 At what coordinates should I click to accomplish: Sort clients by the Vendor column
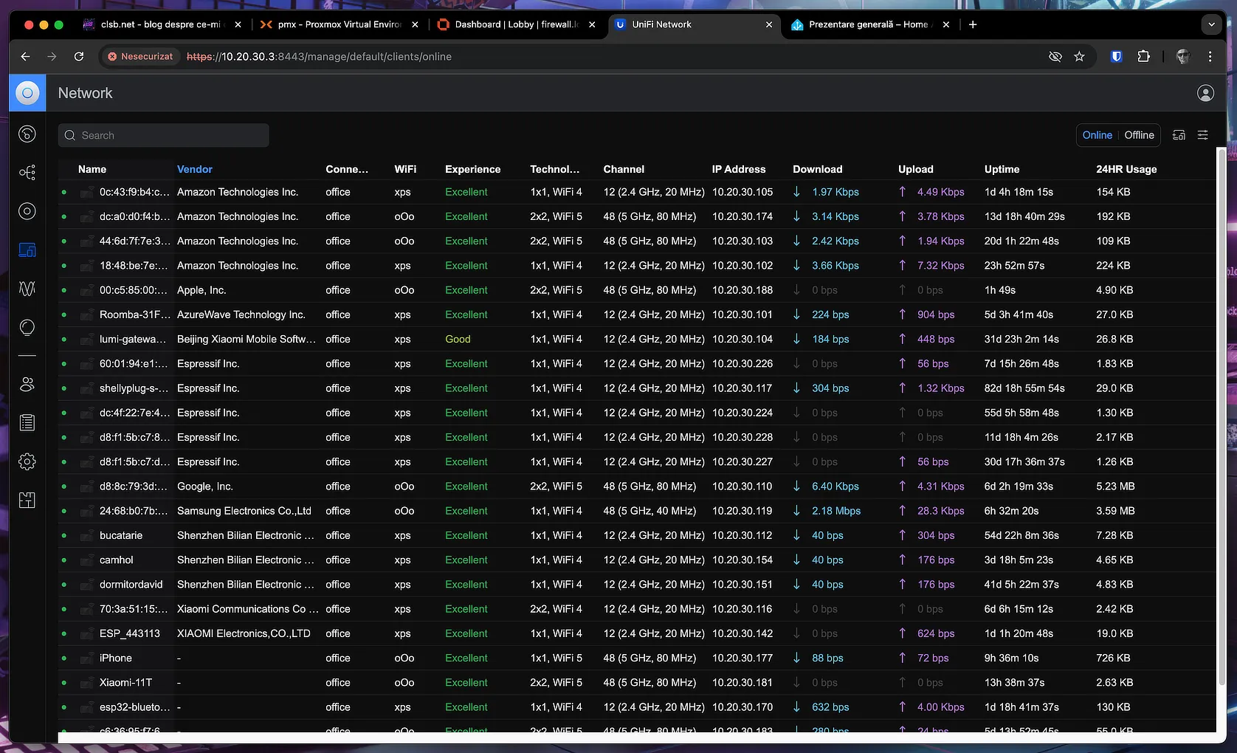pyautogui.click(x=194, y=169)
